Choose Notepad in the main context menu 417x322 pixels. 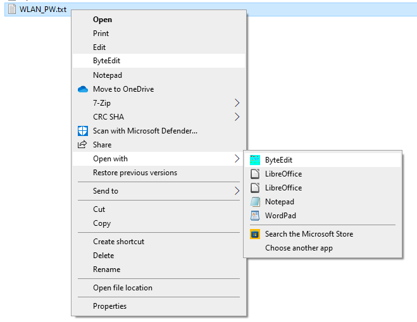click(159, 75)
